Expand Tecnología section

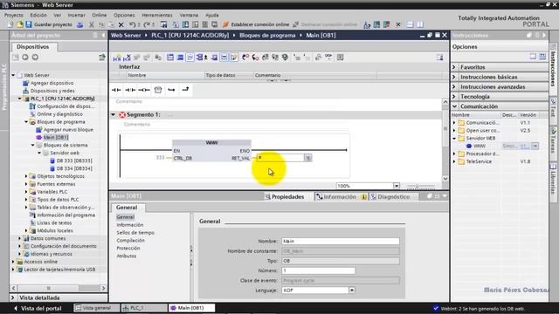tap(454, 97)
